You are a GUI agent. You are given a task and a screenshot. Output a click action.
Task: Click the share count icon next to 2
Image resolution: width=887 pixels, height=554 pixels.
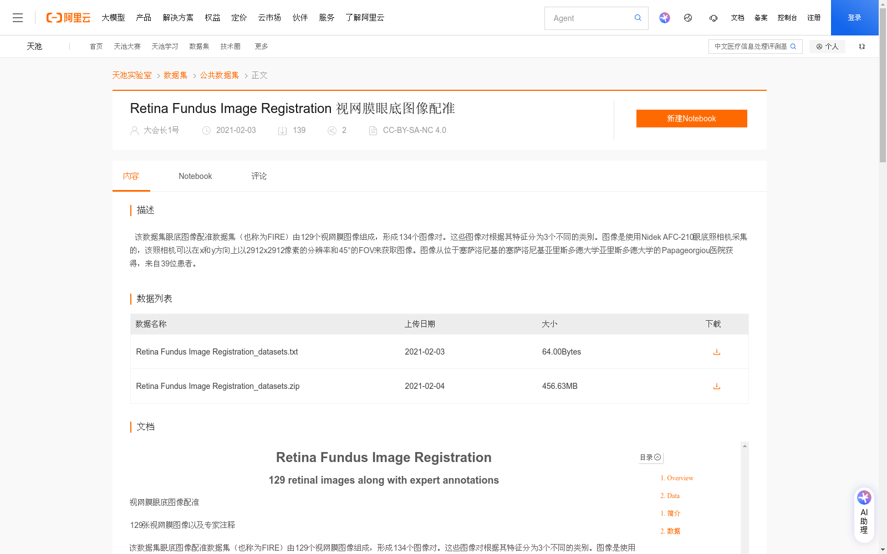(x=332, y=131)
